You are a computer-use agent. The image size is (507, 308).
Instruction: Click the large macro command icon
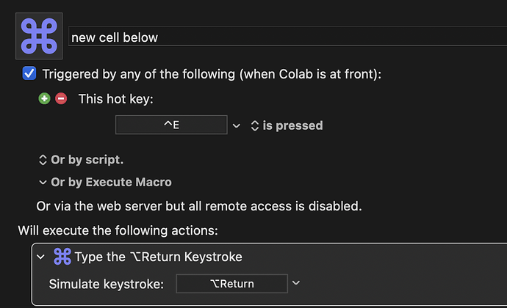coord(39,36)
